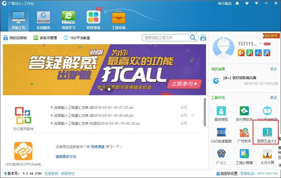Click 检查更新 in the status bar

[x=51, y=173]
